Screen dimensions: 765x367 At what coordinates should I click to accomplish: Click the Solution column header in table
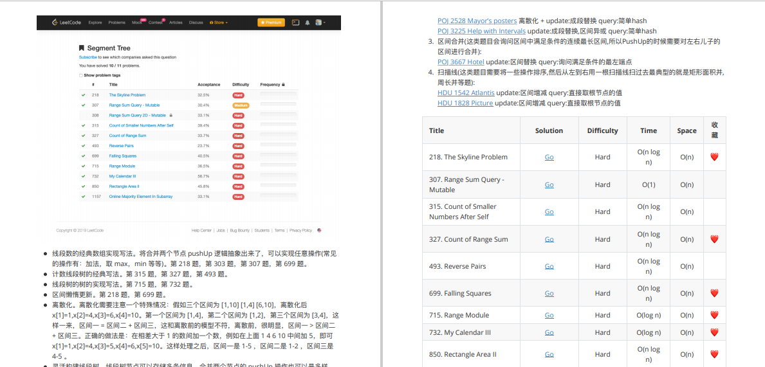pos(549,130)
